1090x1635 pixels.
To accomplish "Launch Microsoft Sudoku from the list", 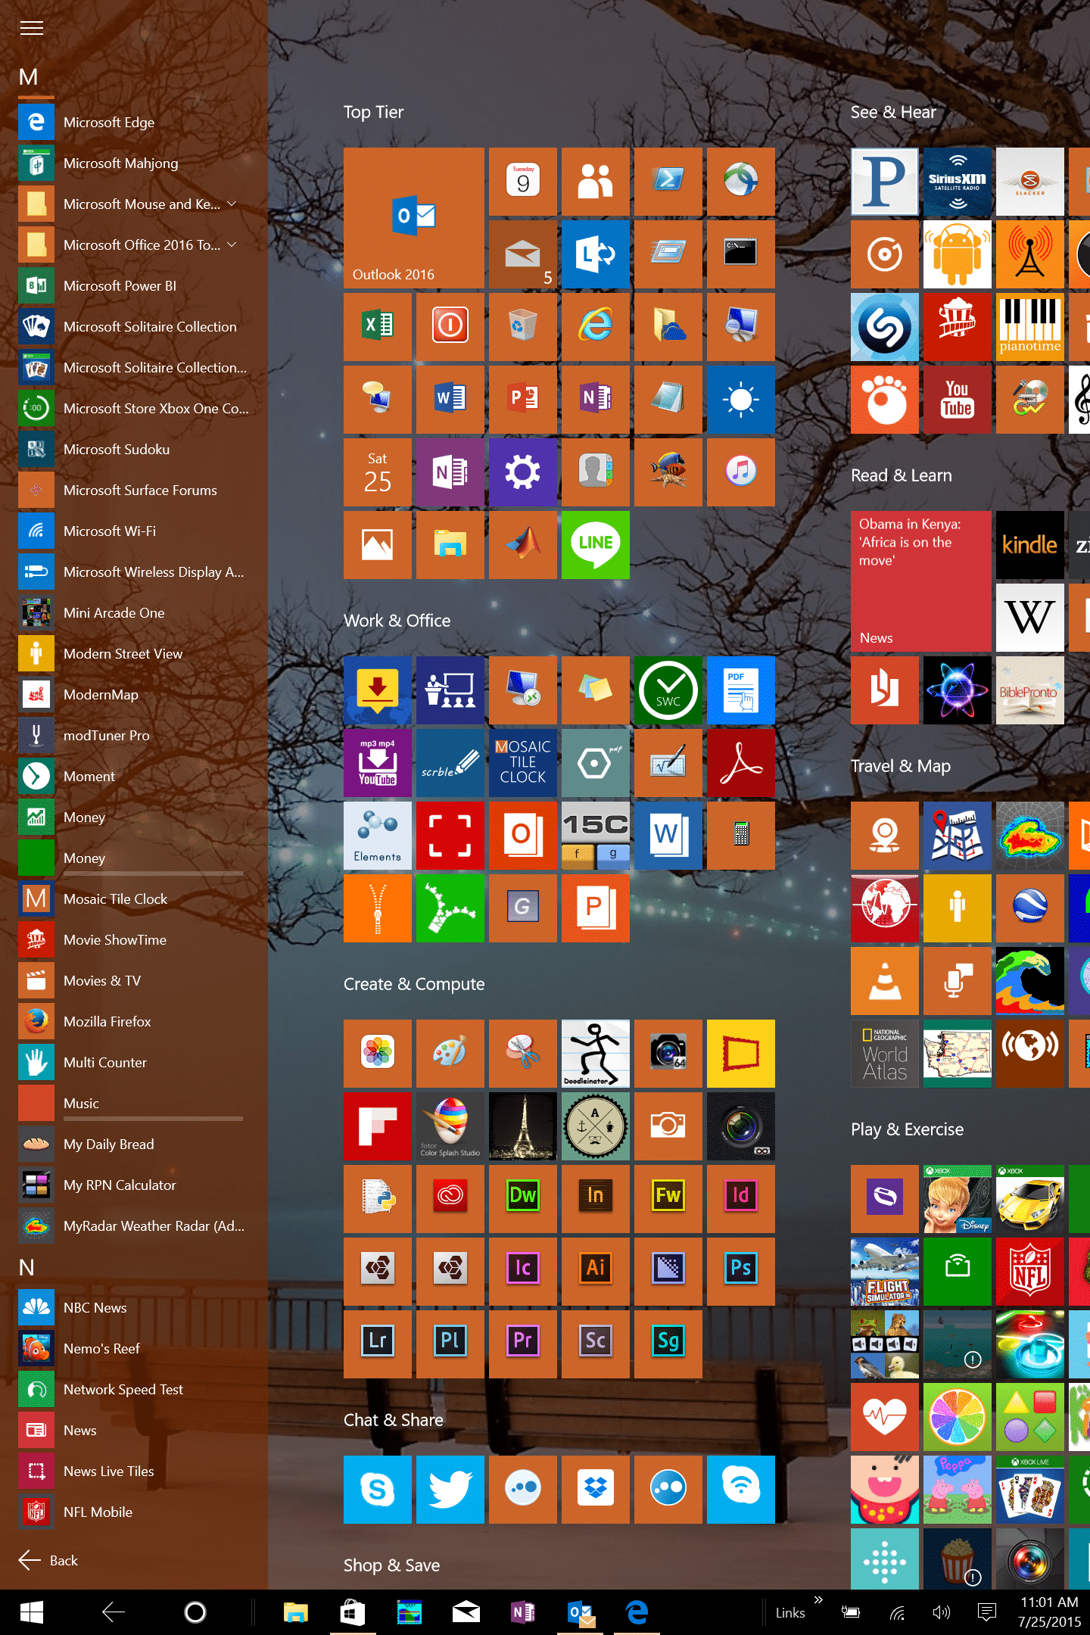I will [134, 450].
